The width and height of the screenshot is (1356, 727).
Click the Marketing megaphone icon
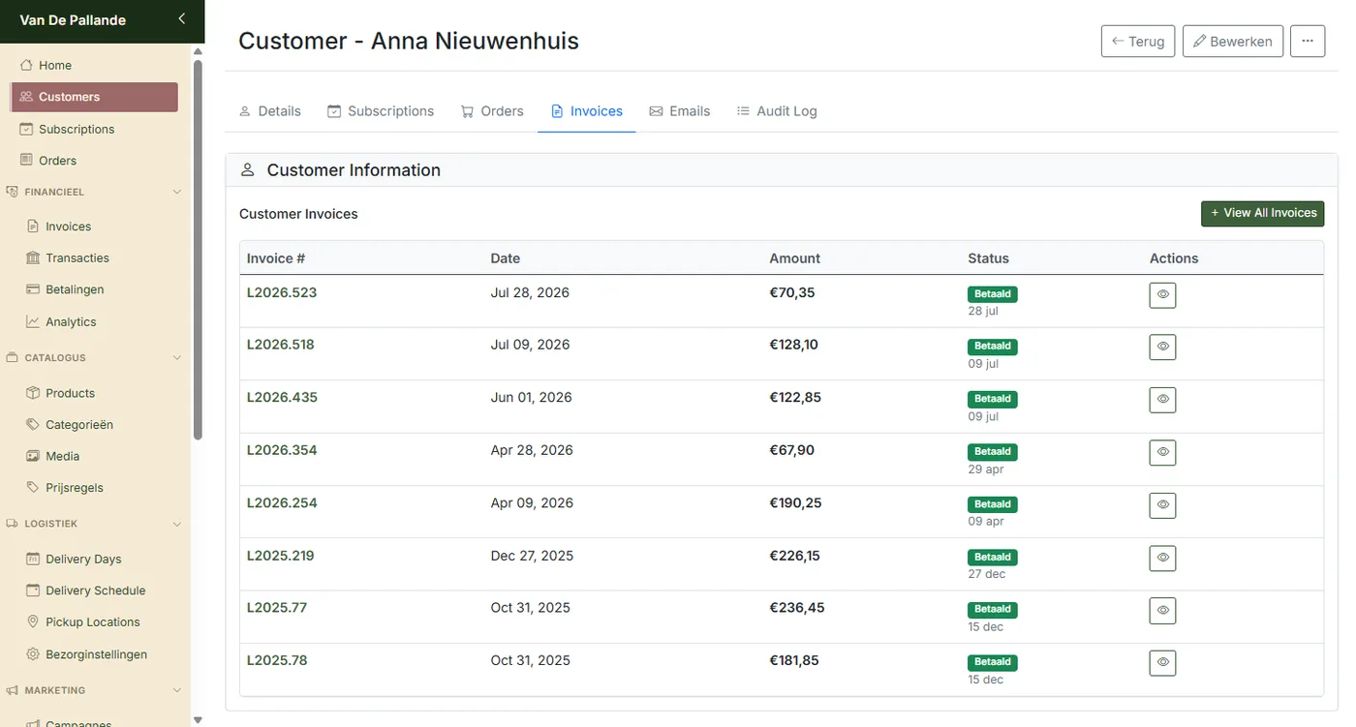pyautogui.click(x=12, y=690)
